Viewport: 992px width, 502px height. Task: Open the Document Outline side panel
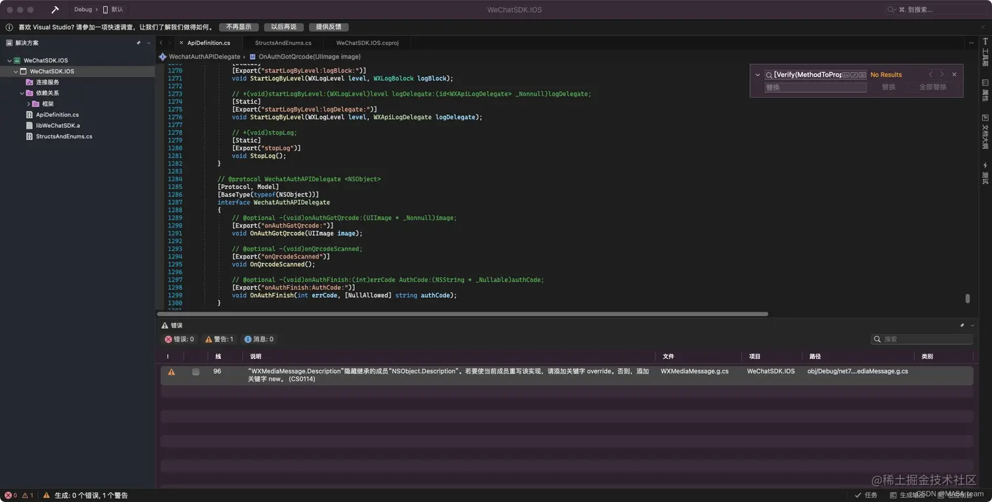(985, 132)
